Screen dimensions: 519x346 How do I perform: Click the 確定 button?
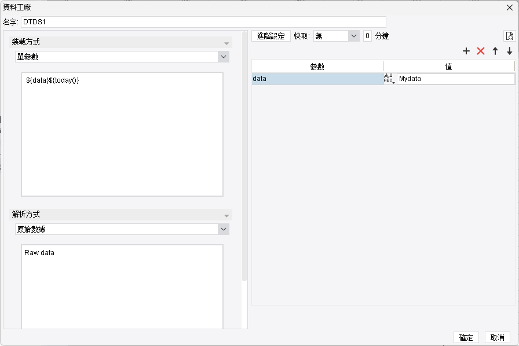(x=466, y=337)
